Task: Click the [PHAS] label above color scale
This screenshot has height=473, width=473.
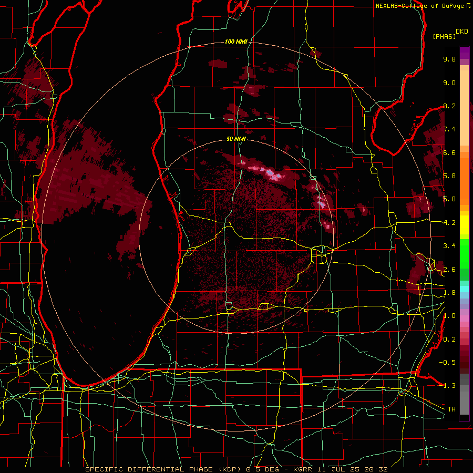Action: (444, 37)
